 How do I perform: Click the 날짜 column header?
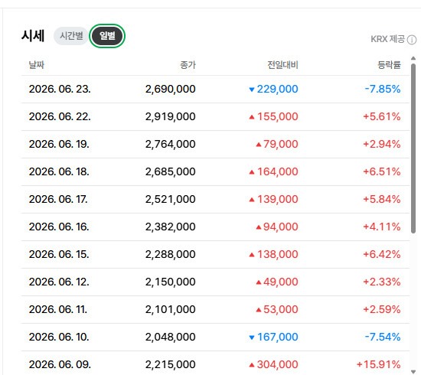(x=37, y=65)
